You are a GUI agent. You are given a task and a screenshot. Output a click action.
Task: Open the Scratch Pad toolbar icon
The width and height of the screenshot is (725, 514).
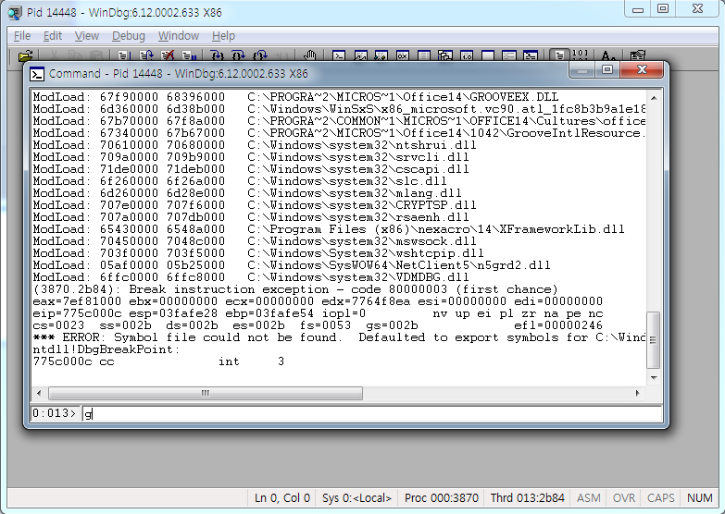click(488, 55)
